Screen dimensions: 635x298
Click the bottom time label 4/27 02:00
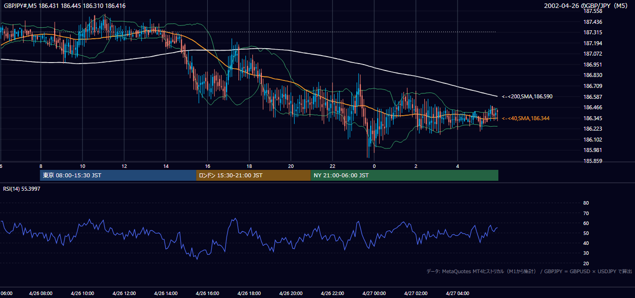[416, 294]
